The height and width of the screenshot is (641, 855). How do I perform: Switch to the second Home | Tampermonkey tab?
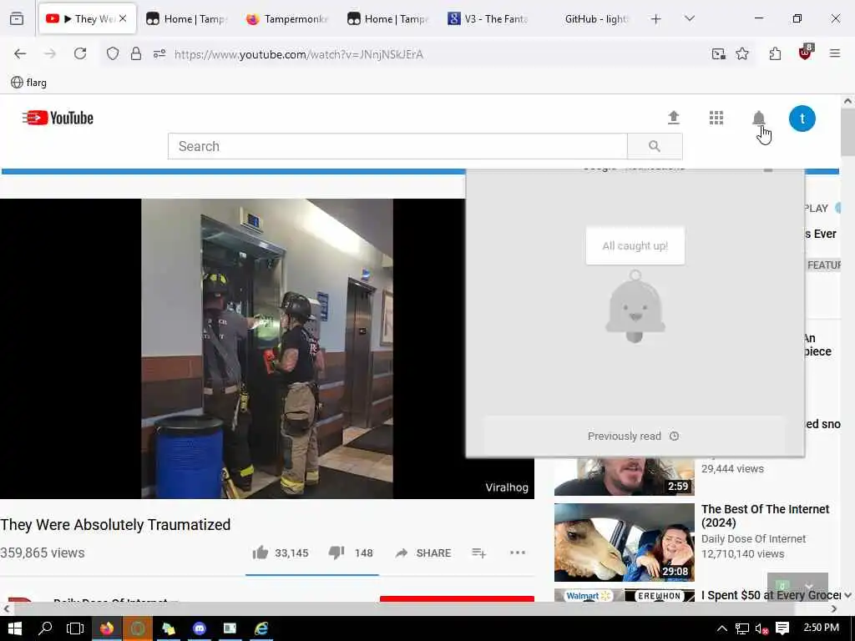(x=387, y=18)
